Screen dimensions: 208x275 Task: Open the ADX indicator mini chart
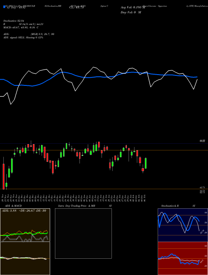point(25,225)
